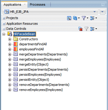
Task: Collapse the HRFacadeBean node
Action: coord(4,34)
